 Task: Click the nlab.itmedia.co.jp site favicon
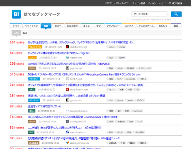tap(67, 47)
